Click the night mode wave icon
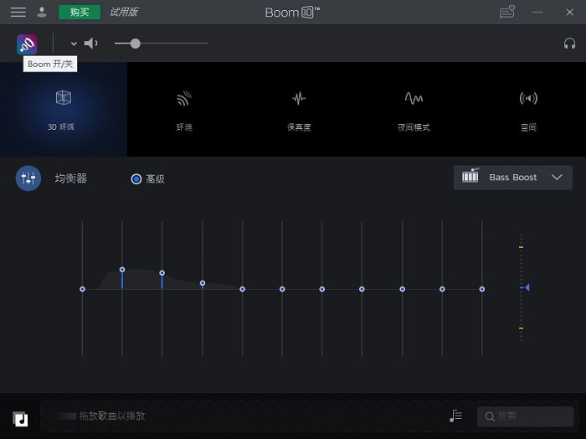The height and width of the screenshot is (439, 586). pyautogui.click(x=414, y=98)
